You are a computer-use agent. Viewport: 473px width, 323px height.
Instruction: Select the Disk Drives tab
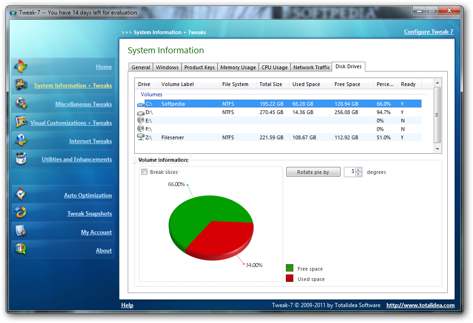349,66
